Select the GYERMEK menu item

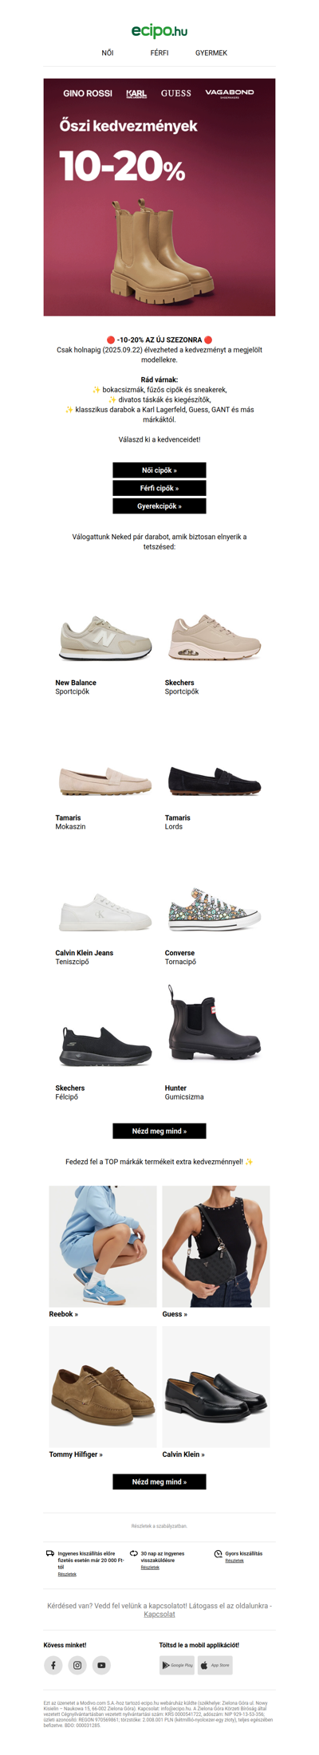tap(211, 53)
